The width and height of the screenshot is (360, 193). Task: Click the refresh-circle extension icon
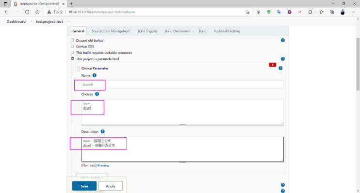pyautogui.click(x=310, y=12)
